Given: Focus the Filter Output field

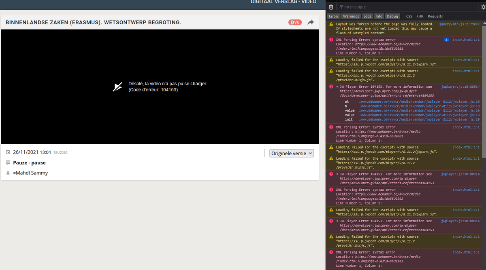Looking at the screenshot, I should (409, 7).
